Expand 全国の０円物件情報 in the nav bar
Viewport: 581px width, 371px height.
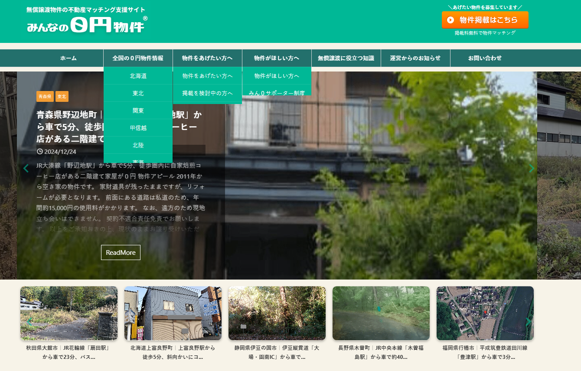click(138, 58)
